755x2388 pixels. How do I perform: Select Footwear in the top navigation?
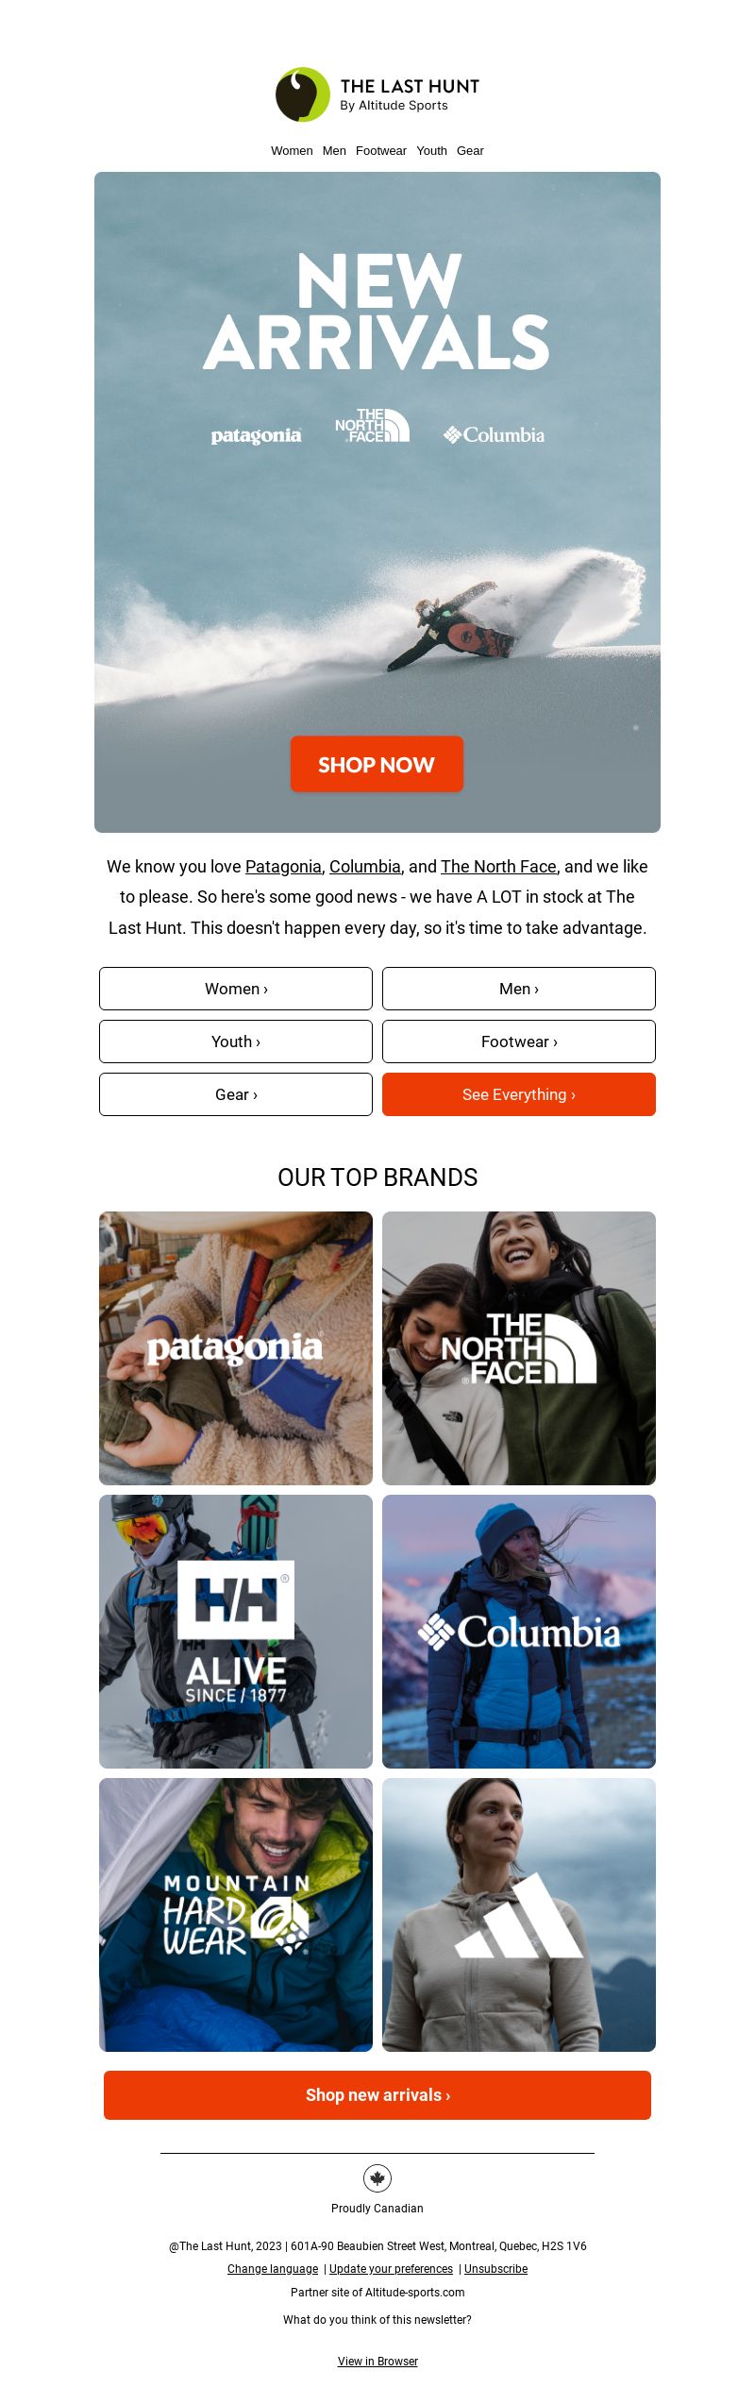pos(381,150)
